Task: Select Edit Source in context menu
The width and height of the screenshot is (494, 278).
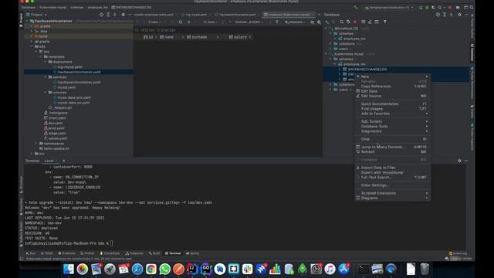Action: [x=393, y=96]
